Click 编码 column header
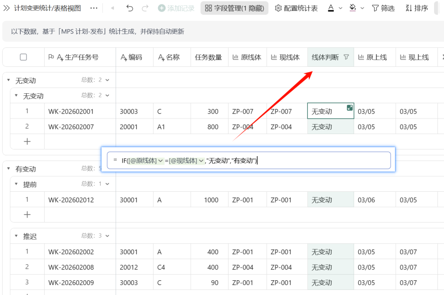Viewport: 444px width, 295px height. click(134, 57)
